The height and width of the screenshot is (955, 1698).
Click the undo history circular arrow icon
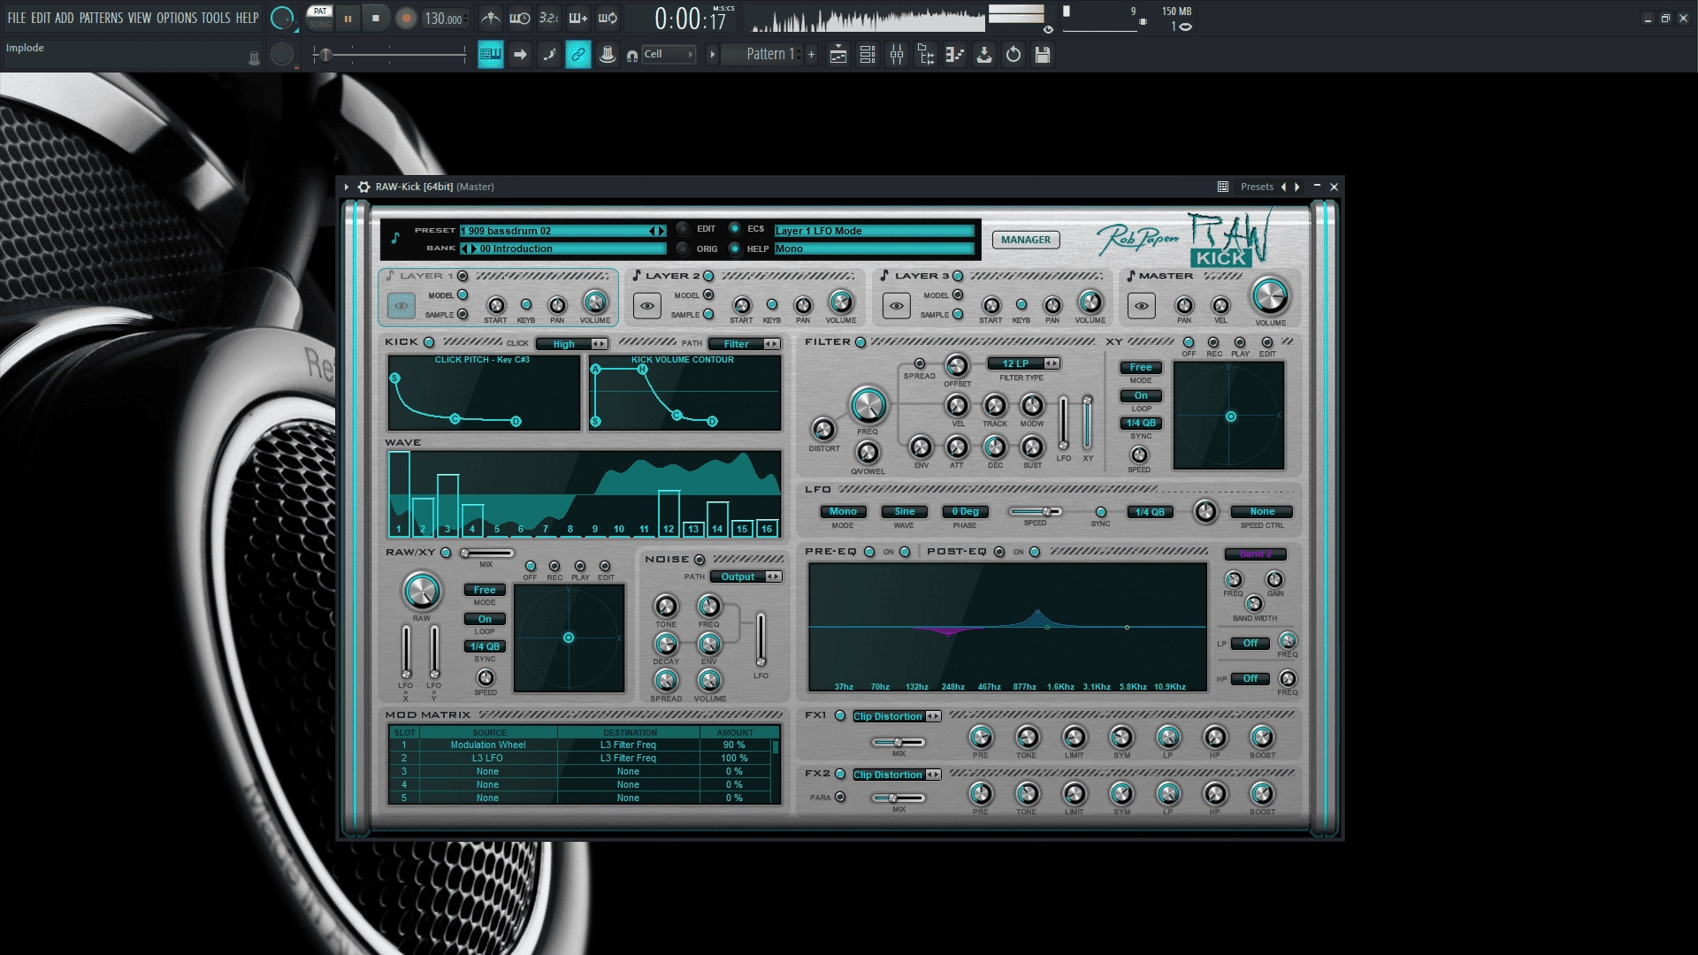(1013, 55)
